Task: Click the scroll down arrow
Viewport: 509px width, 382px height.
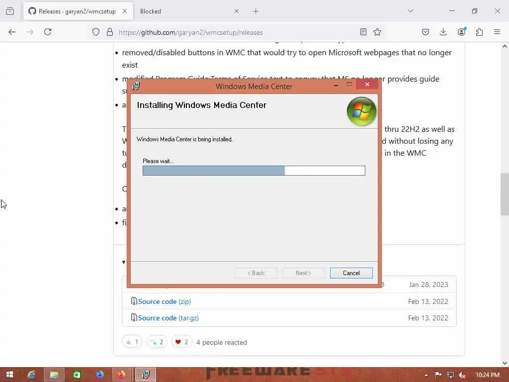Action: [505, 363]
